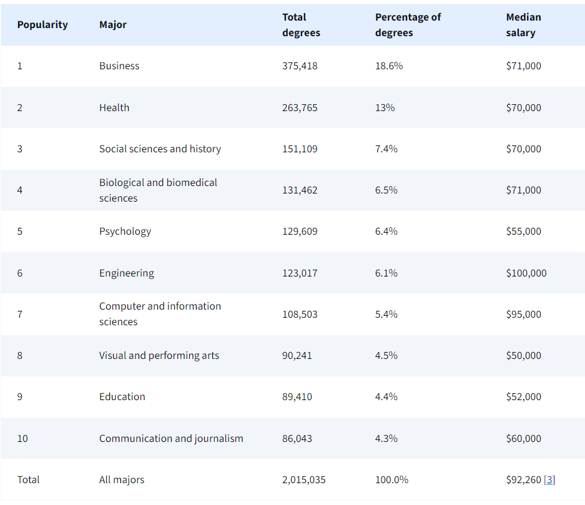The image size is (585, 505).
Task: Click the Popularity column header
Action: (x=42, y=25)
